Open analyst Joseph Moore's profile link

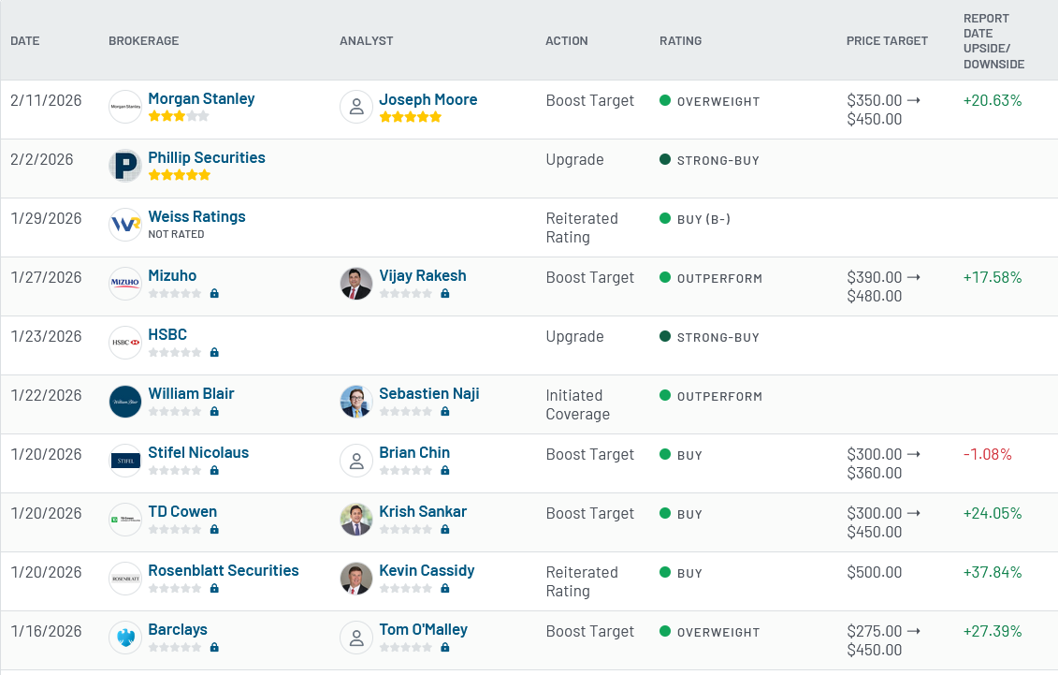pos(428,99)
